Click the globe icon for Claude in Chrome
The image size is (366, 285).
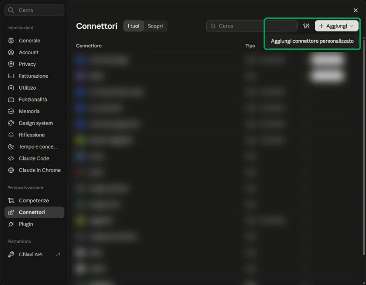coord(11,170)
